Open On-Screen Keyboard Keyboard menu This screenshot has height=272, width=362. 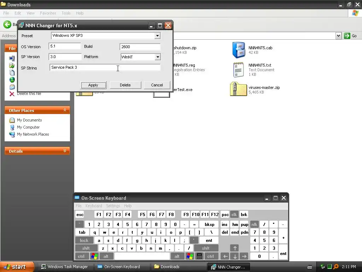[93, 206]
